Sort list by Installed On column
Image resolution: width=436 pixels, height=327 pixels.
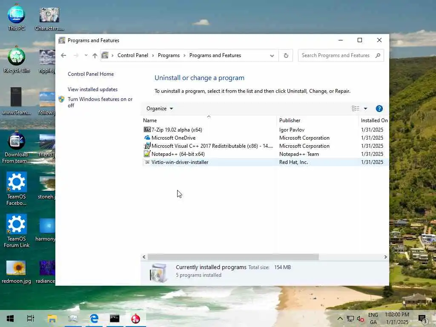[x=373, y=120]
